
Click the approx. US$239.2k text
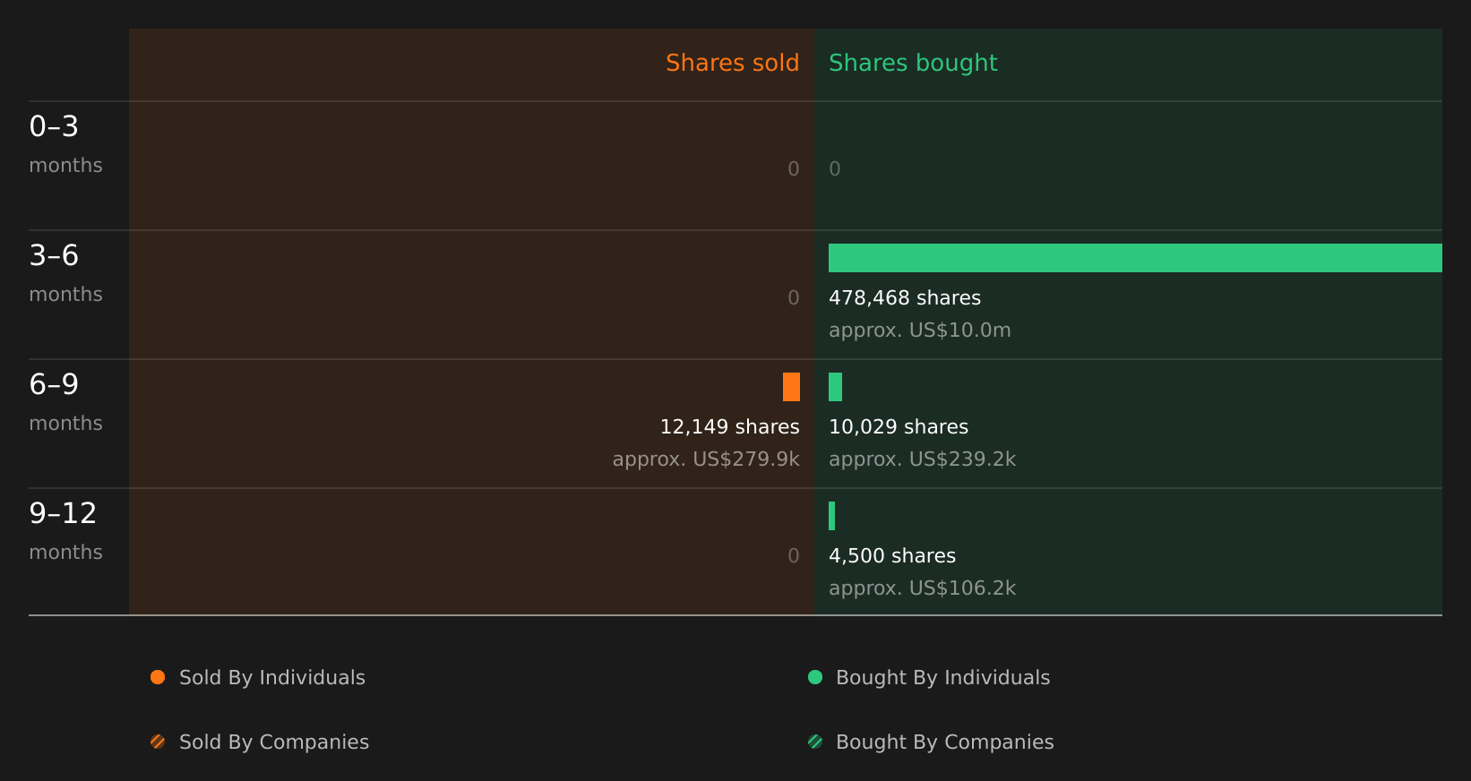tap(923, 459)
